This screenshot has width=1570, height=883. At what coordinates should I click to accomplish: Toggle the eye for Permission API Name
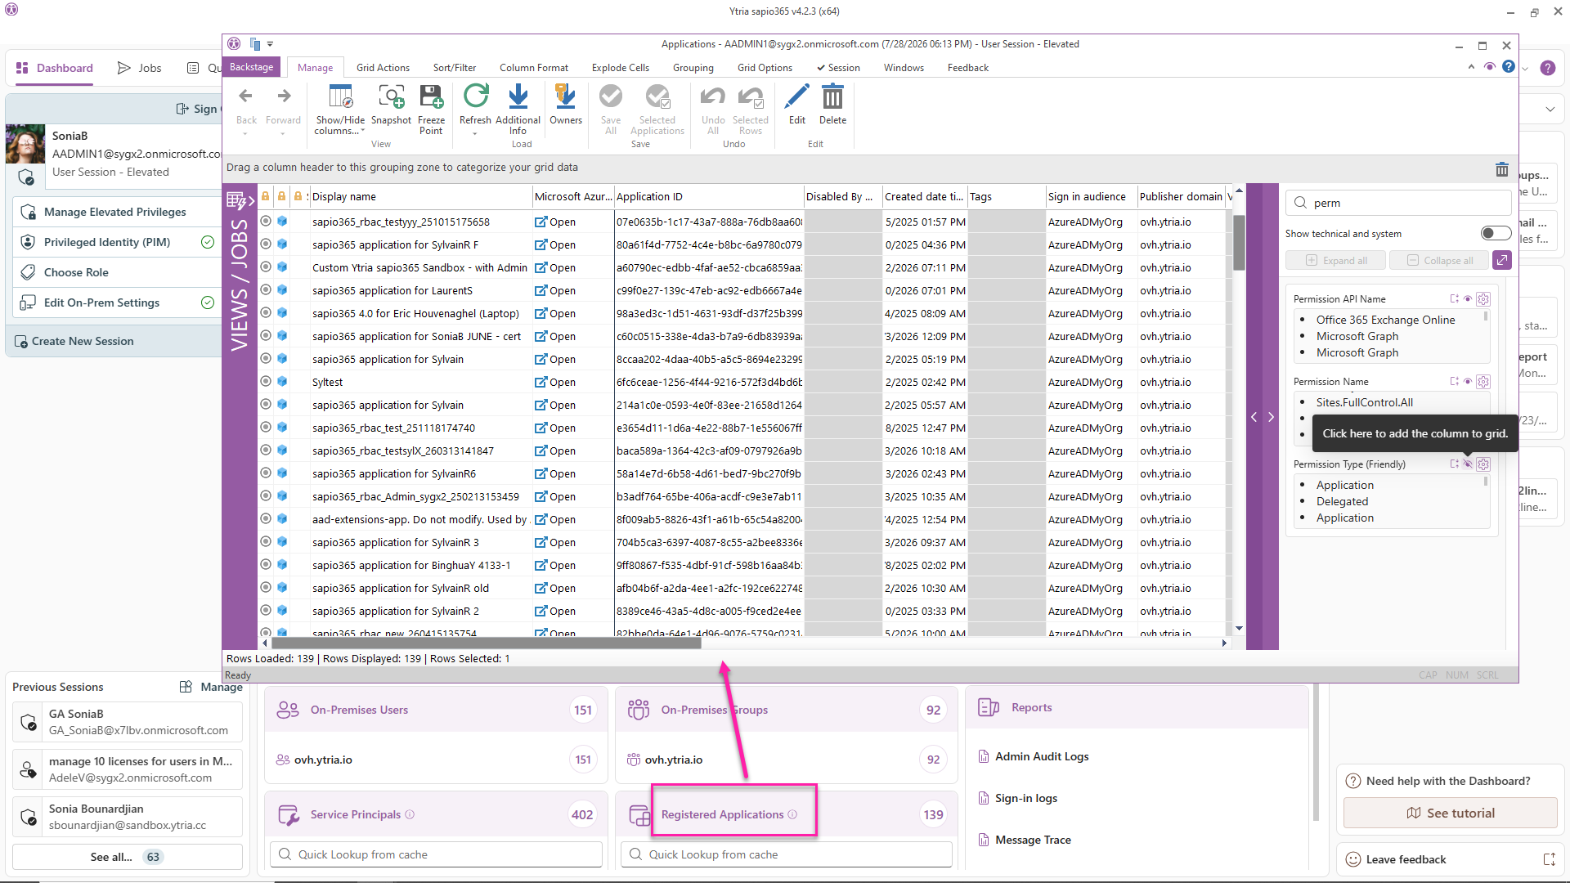[x=1469, y=299]
